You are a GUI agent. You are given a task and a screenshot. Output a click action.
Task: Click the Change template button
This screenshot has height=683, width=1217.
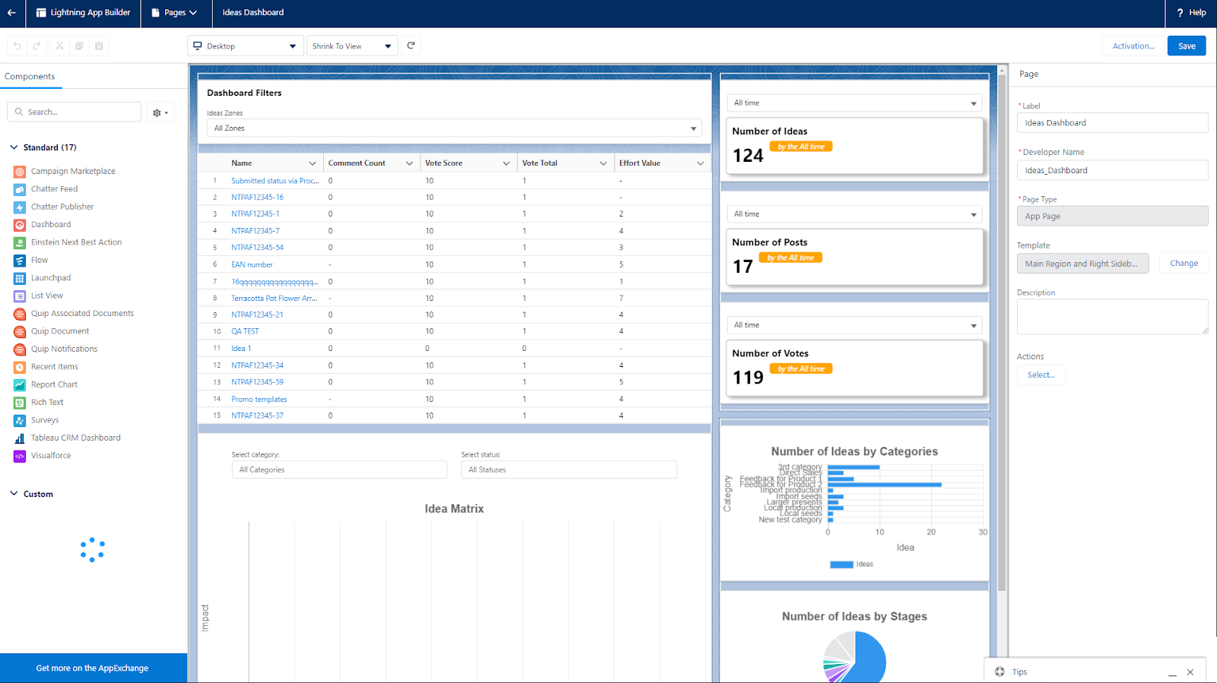[x=1183, y=264]
